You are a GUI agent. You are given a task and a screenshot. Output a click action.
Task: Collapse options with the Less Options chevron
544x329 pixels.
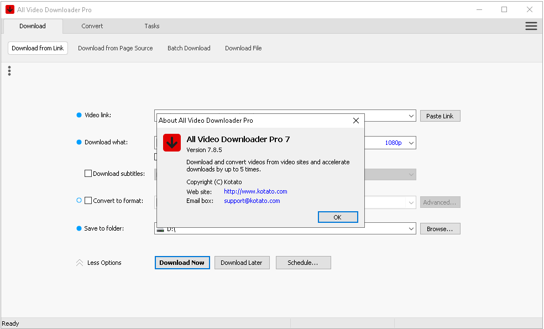coord(80,263)
